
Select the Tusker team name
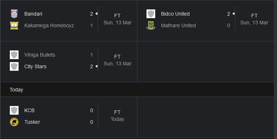[x=32, y=122]
